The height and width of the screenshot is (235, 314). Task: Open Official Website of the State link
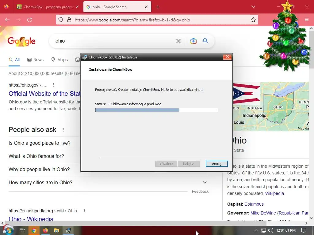click(45, 94)
